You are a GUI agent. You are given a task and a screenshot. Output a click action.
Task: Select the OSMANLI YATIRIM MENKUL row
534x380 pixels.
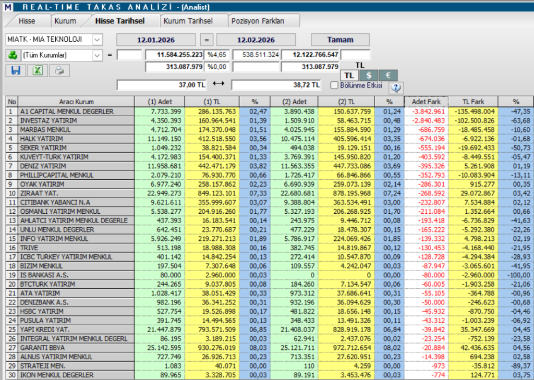pyautogui.click(x=270, y=212)
